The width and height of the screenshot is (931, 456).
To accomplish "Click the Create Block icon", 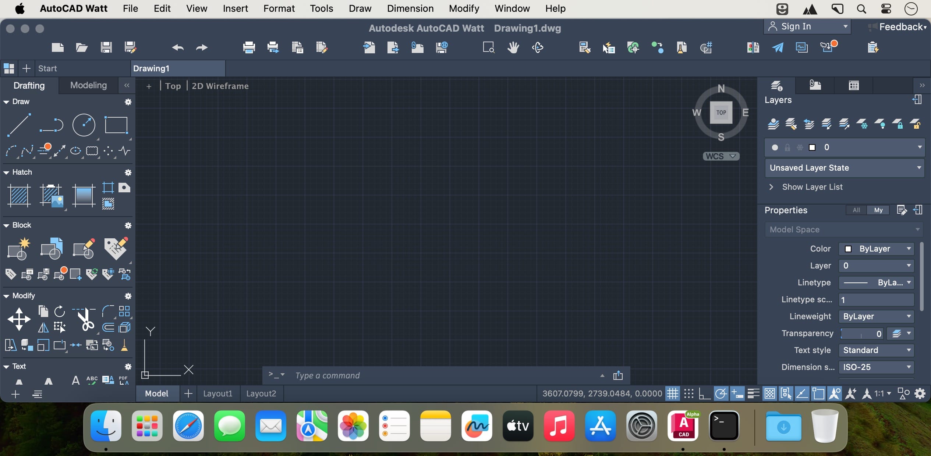I will (x=19, y=249).
